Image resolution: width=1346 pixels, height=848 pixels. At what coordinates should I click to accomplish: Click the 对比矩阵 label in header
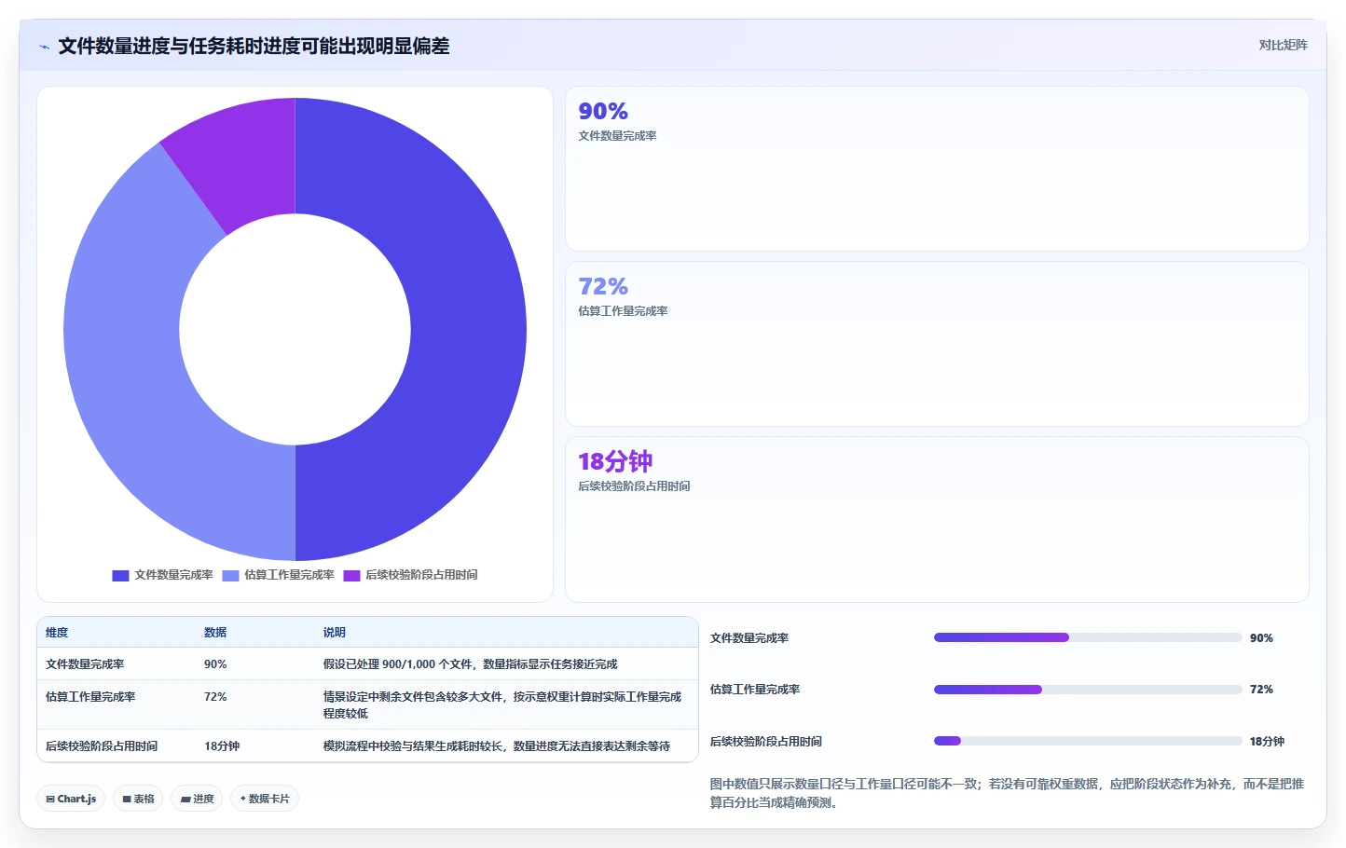click(x=1283, y=45)
